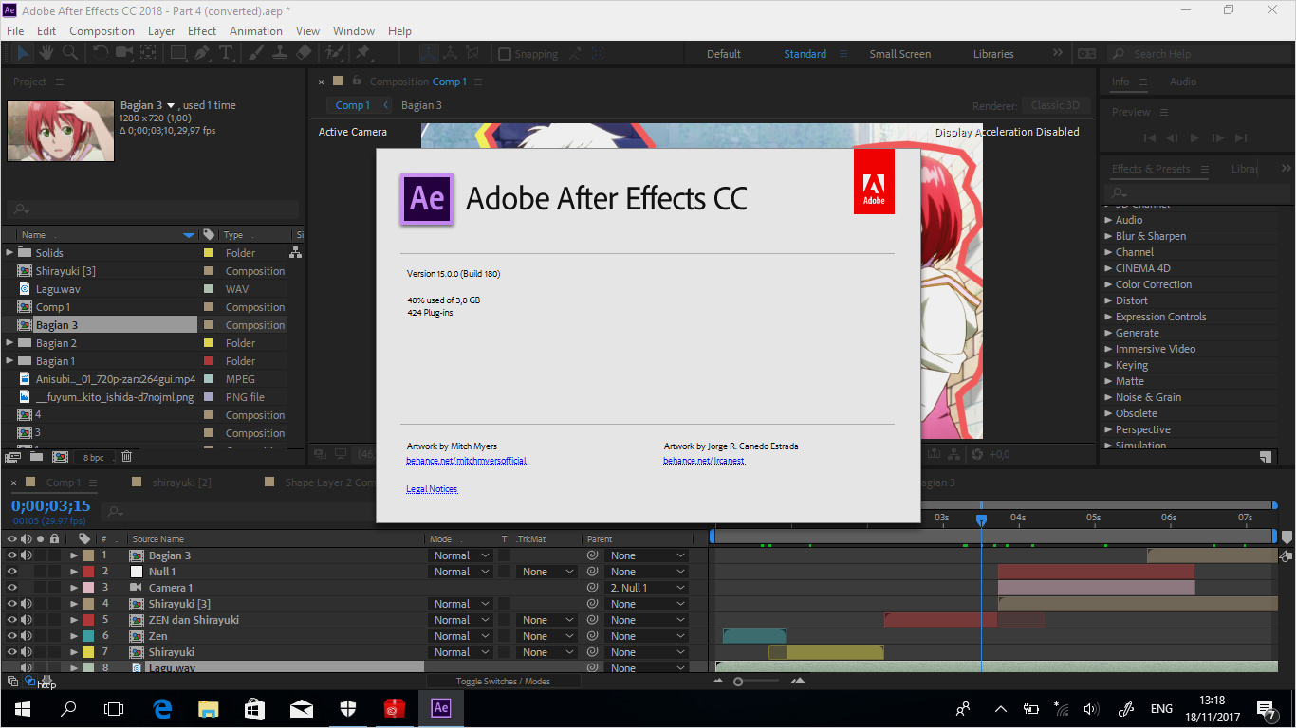Select the Clone Stamp tool
The width and height of the screenshot is (1296, 728).
coord(280,54)
